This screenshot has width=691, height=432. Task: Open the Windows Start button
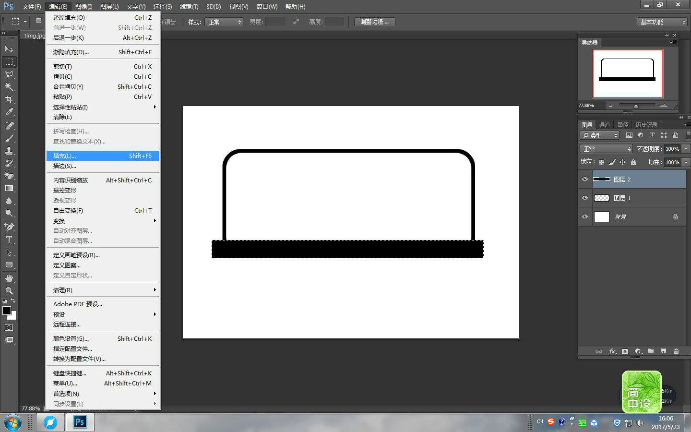pyautogui.click(x=13, y=423)
